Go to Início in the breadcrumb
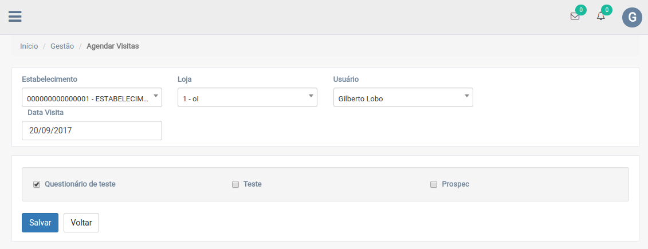 coord(29,46)
